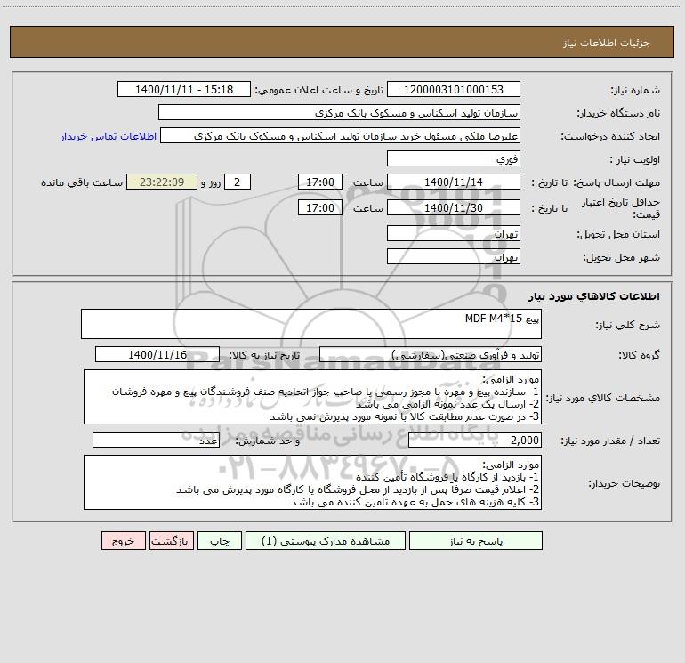The width and height of the screenshot is (685, 663).
Task: Click the اطلاعات کالاهای مورد نیاز section heading
Action: [x=593, y=296]
